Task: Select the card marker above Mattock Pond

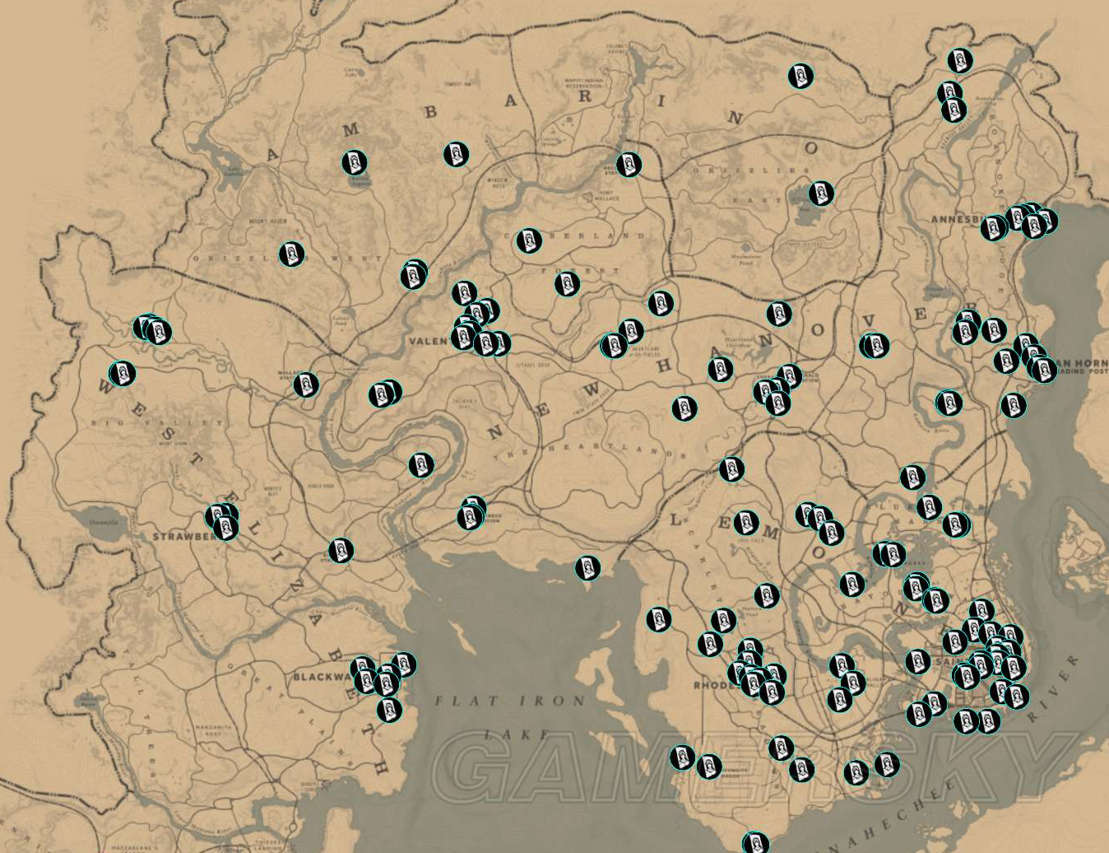Action: coord(767,596)
